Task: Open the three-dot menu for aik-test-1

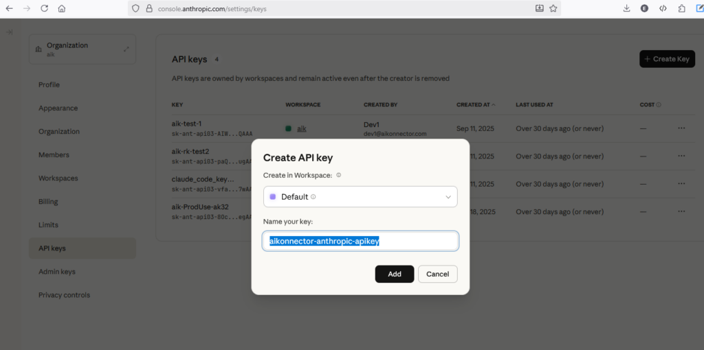Action: 681,128
